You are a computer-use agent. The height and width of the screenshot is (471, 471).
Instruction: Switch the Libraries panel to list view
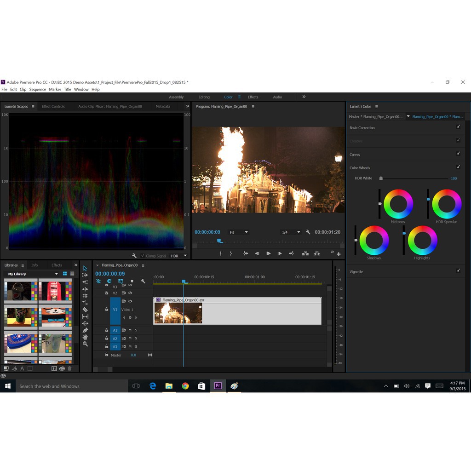click(72, 274)
